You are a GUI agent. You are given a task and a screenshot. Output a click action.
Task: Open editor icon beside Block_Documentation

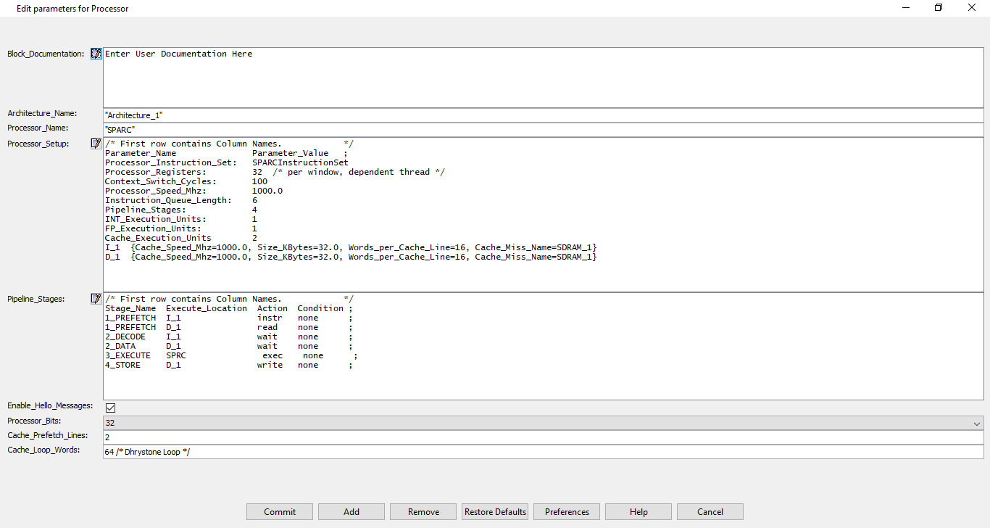point(96,54)
